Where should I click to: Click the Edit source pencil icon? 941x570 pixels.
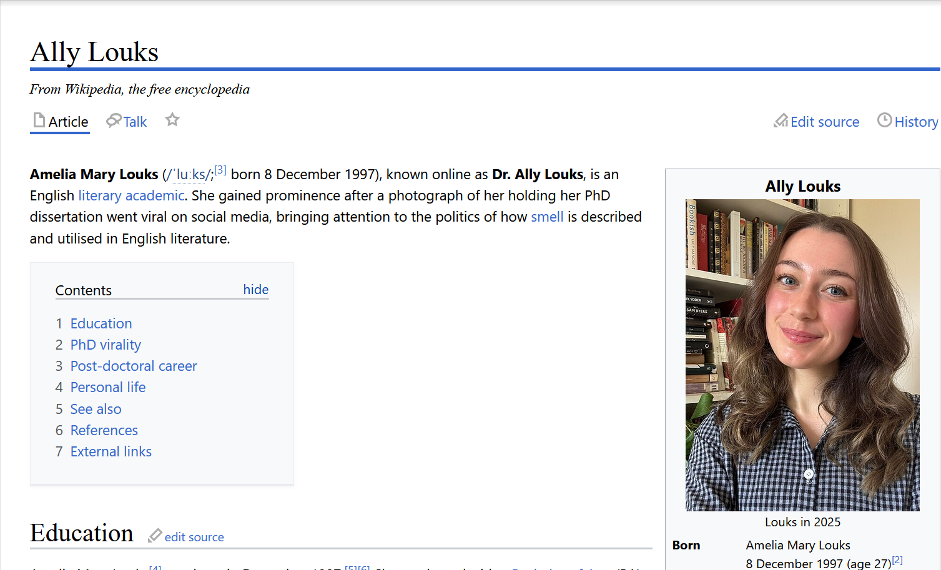[x=781, y=121]
